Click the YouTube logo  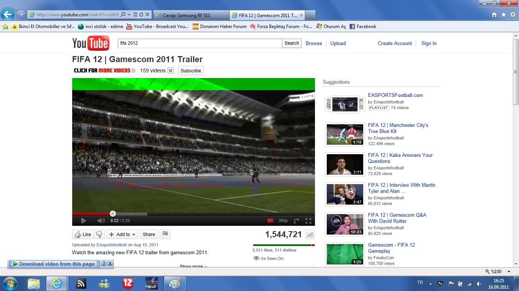91,43
